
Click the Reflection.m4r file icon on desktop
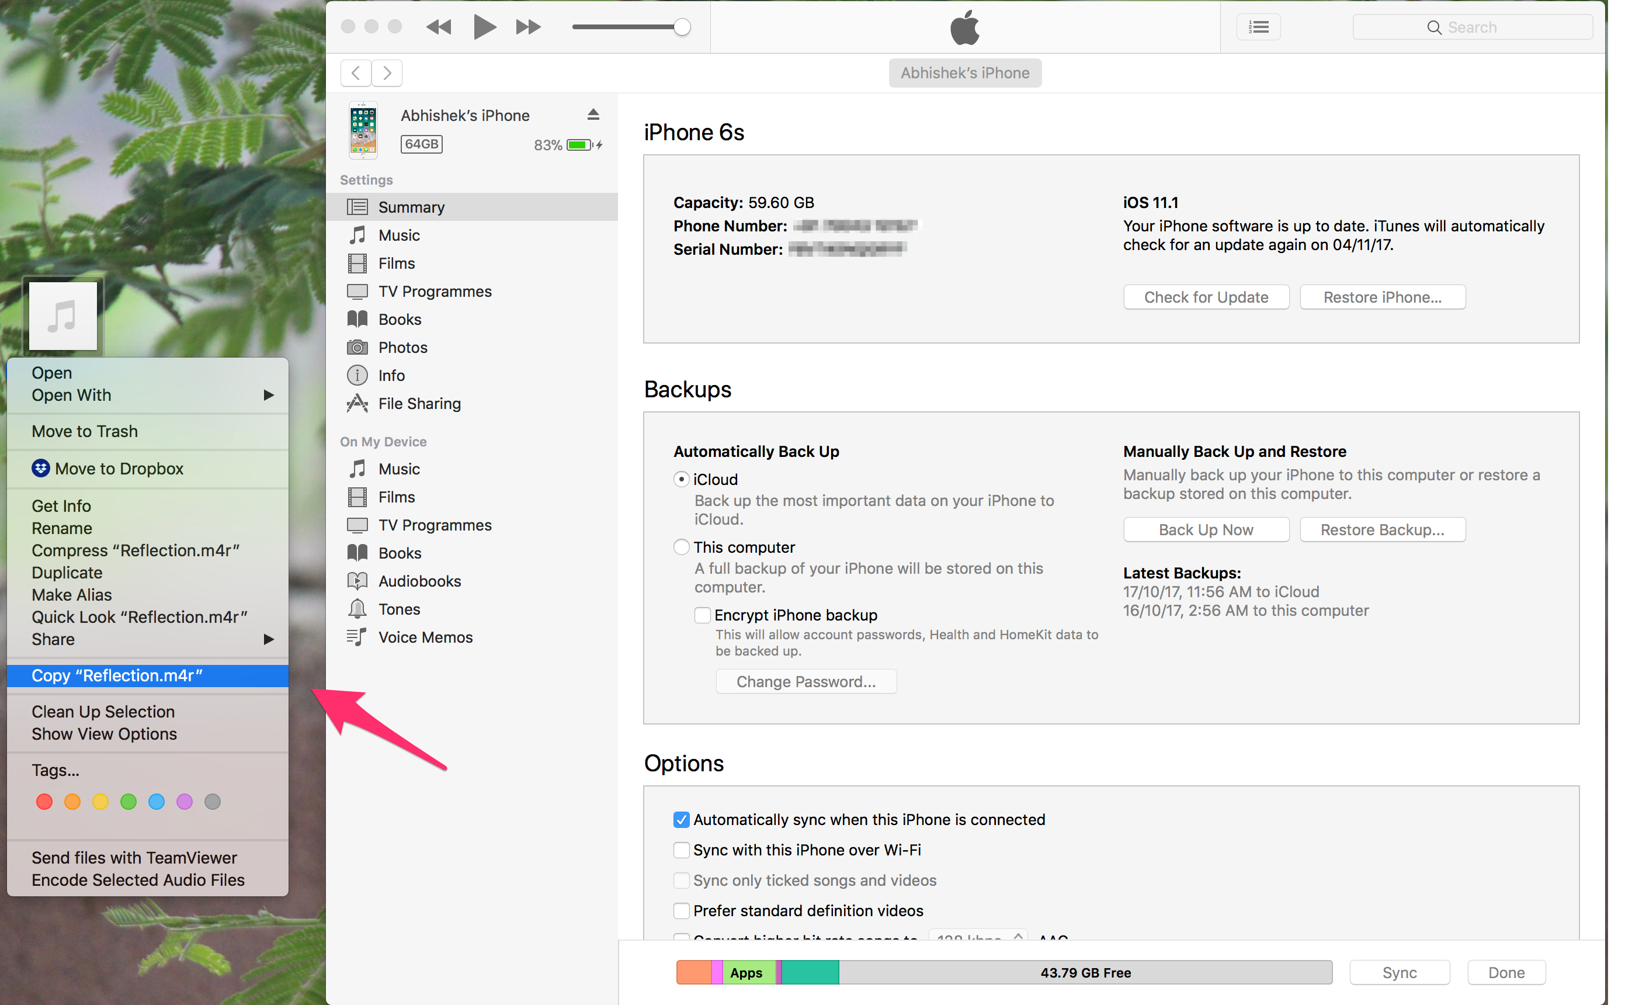[63, 316]
